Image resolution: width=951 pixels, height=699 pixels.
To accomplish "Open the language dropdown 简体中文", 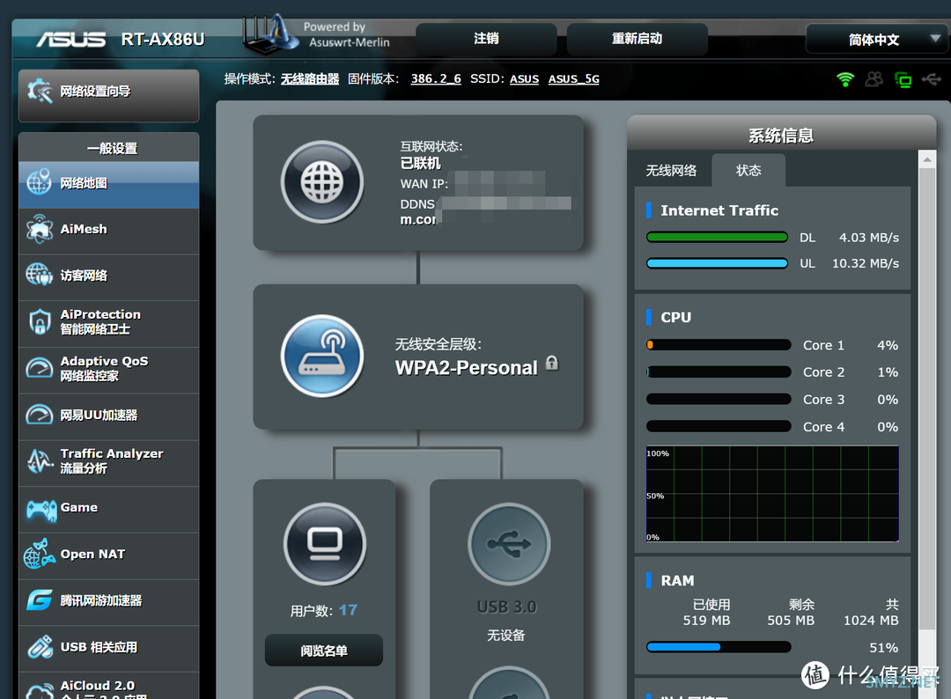I will coord(876,40).
